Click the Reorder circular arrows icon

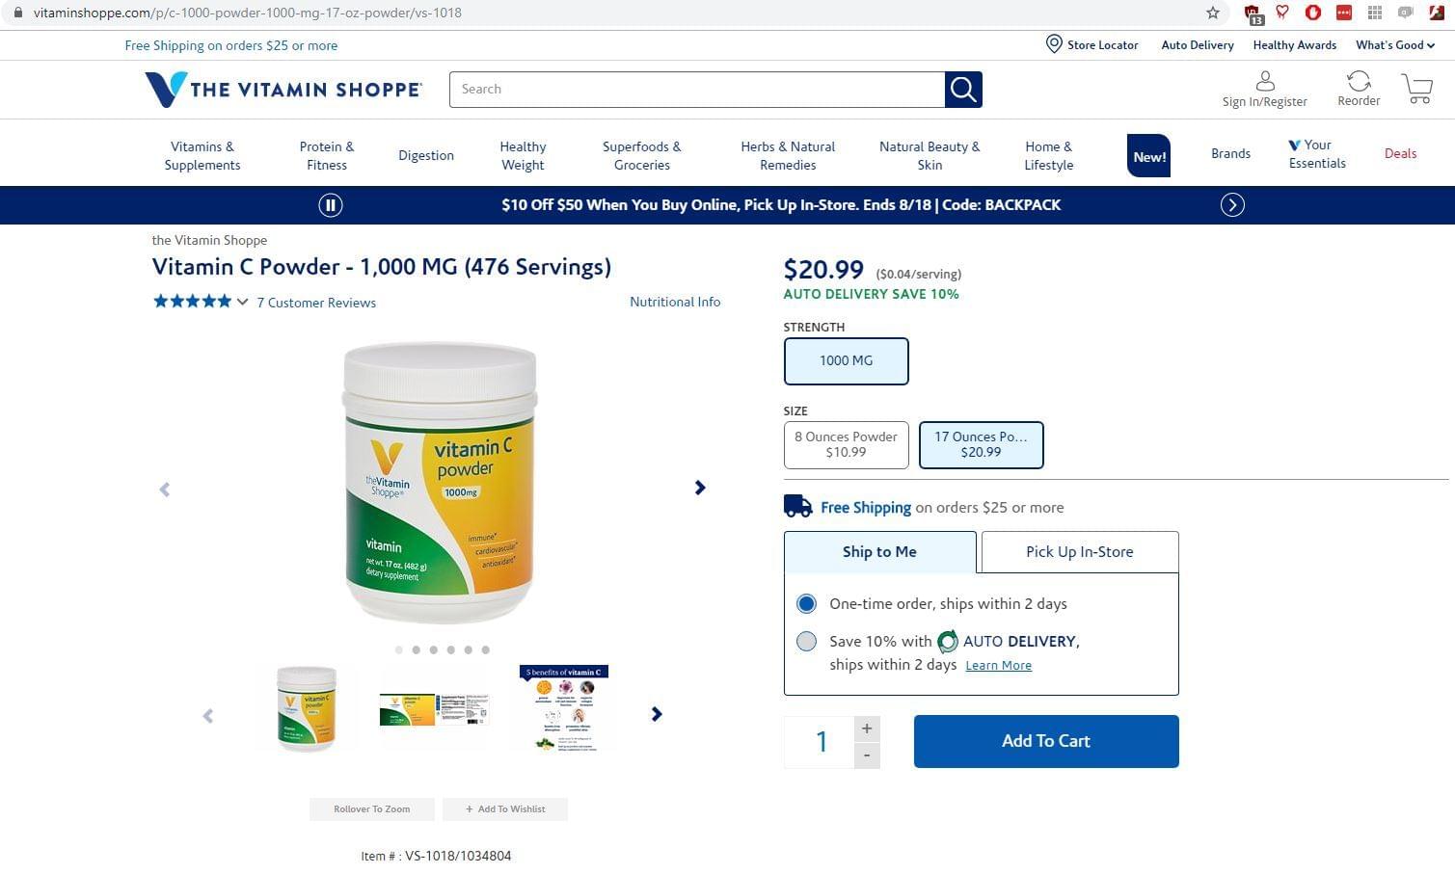tap(1359, 81)
